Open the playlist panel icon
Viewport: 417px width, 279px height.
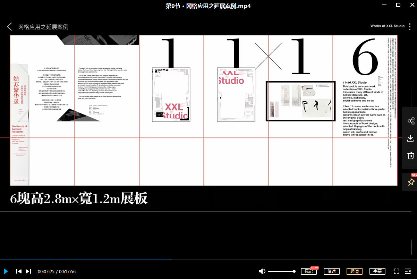coord(408,271)
